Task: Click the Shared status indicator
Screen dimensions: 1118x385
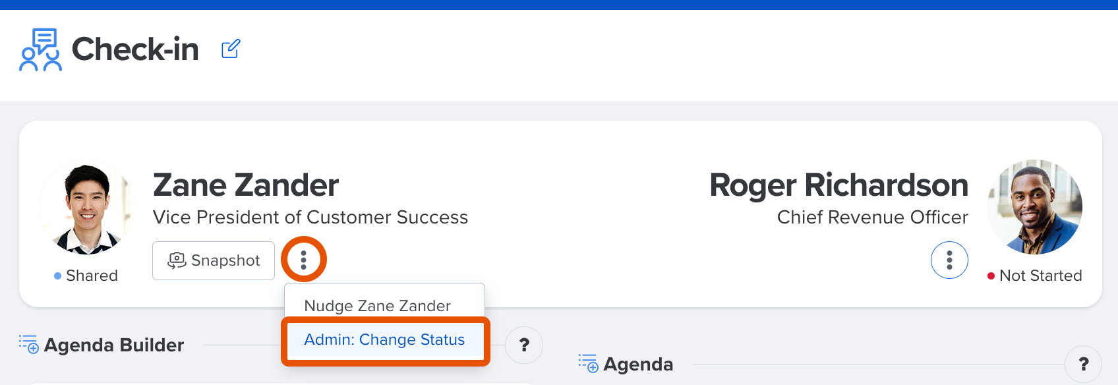Action: [x=86, y=276]
